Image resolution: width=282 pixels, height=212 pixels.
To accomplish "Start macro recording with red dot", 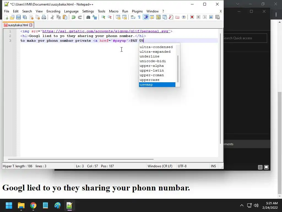I will pyautogui.click(x=192, y=17).
